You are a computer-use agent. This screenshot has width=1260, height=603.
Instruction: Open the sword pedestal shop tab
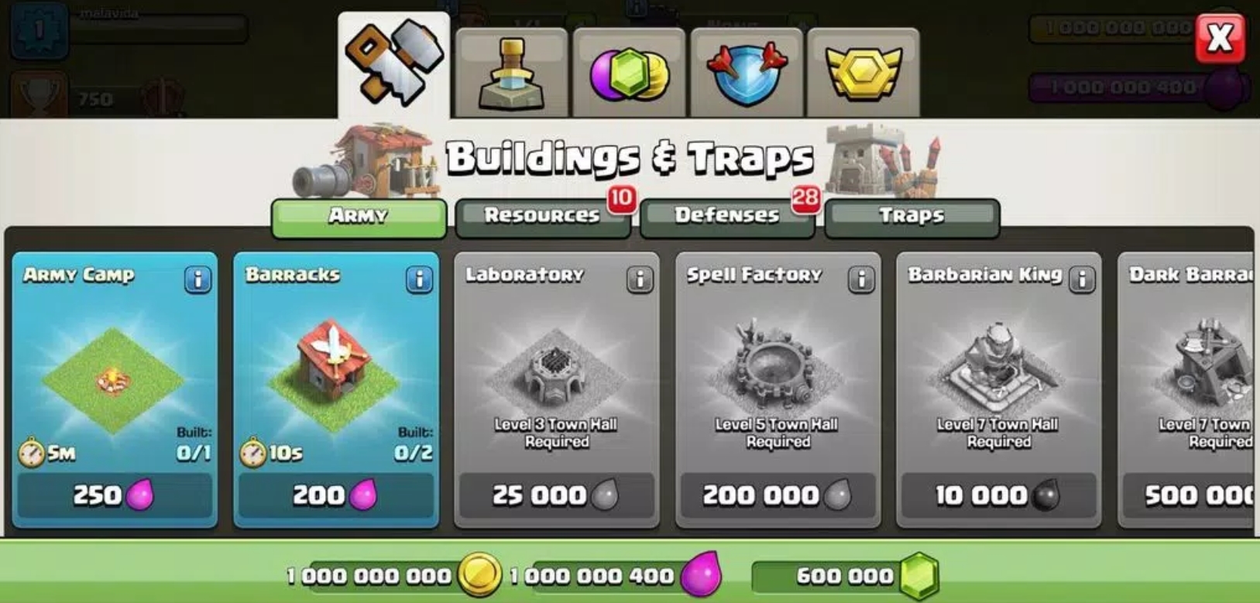click(x=511, y=74)
